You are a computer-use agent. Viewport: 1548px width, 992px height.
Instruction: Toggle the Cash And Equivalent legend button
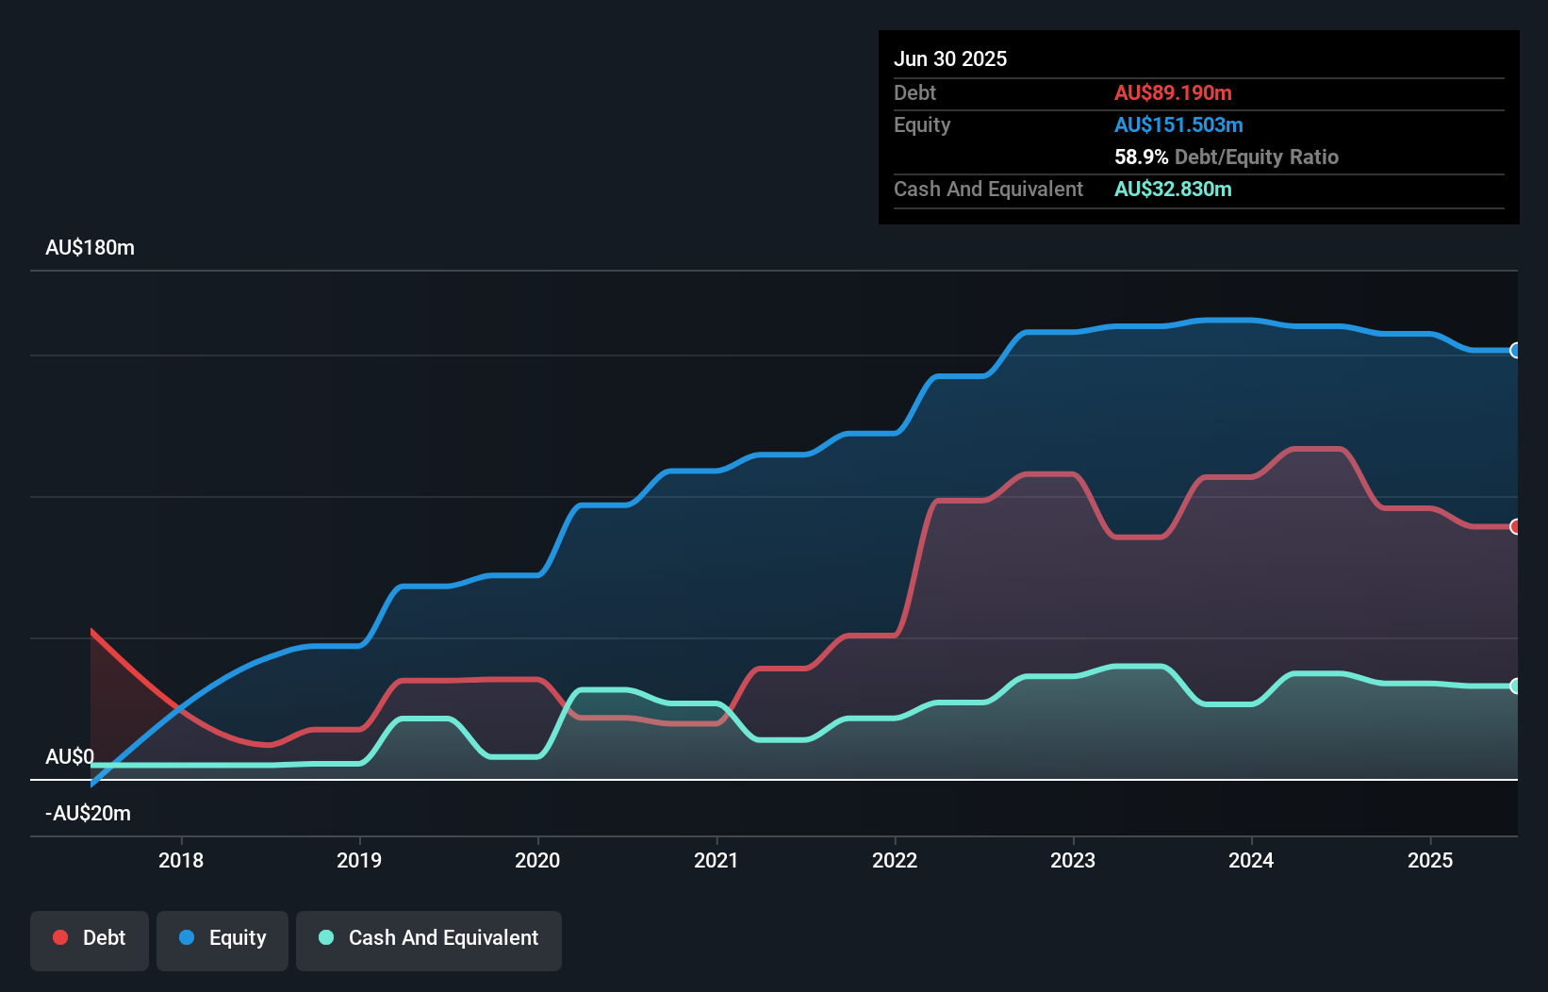429,940
